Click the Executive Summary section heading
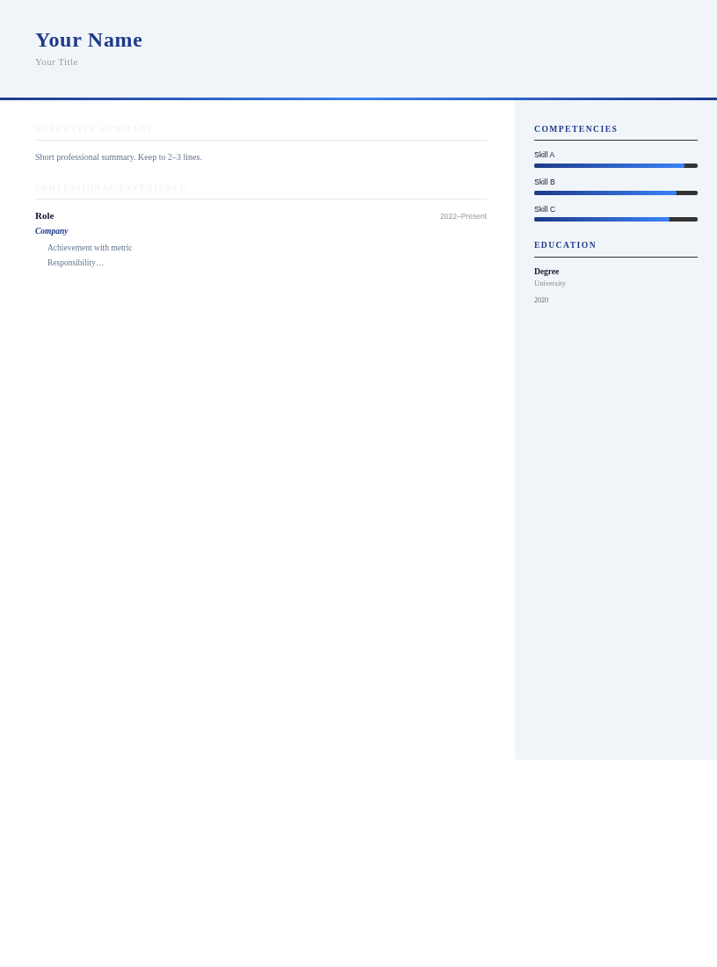This screenshot has height=967, width=717. click(94, 129)
